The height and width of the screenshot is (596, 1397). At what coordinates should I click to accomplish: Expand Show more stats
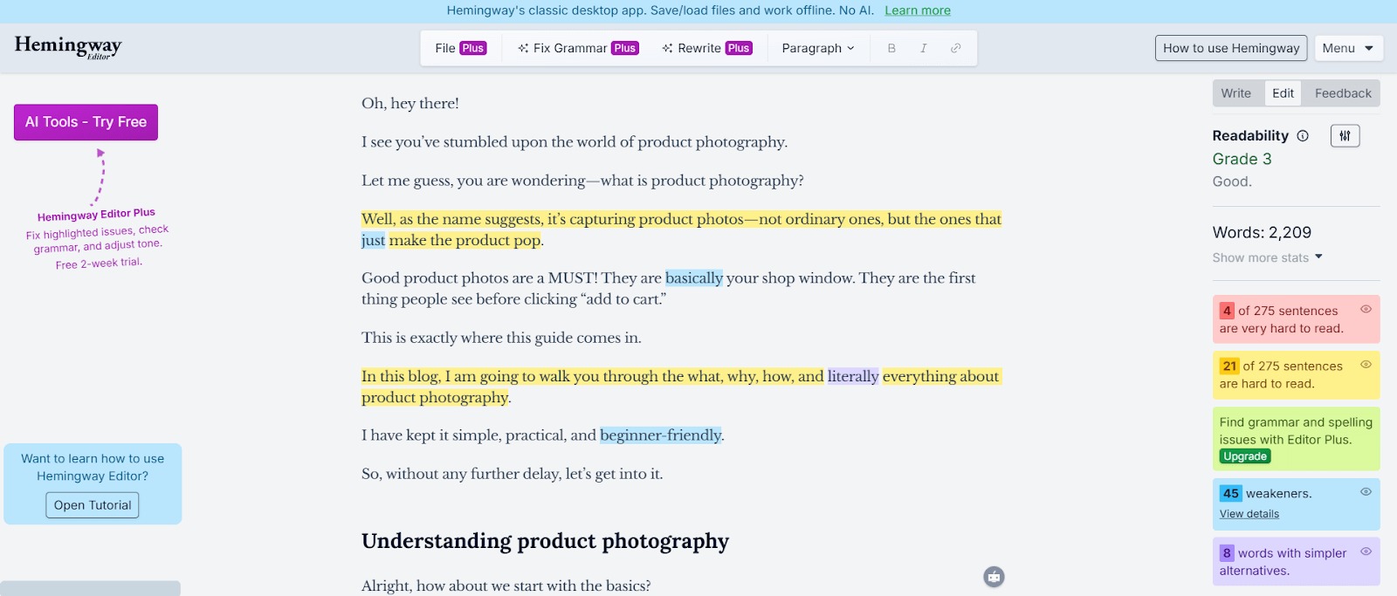tap(1268, 257)
